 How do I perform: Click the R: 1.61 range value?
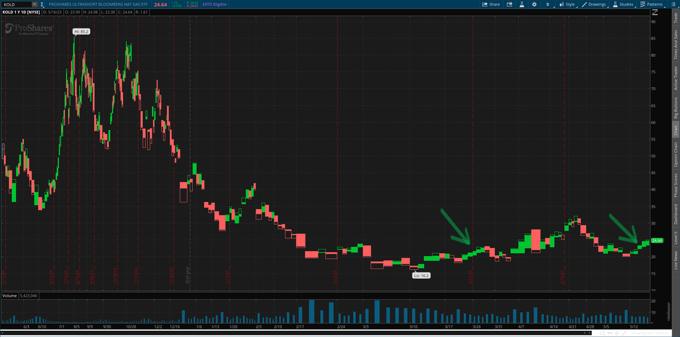coord(141,12)
